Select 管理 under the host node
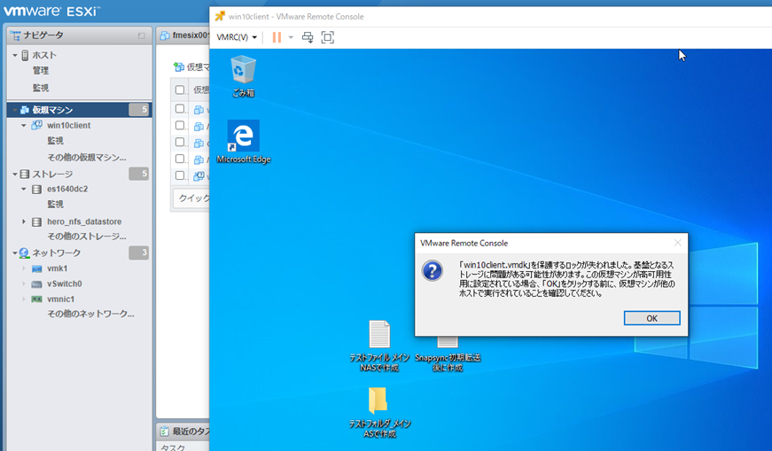The width and height of the screenshot is (772, 451). click(x=41, y=71)
